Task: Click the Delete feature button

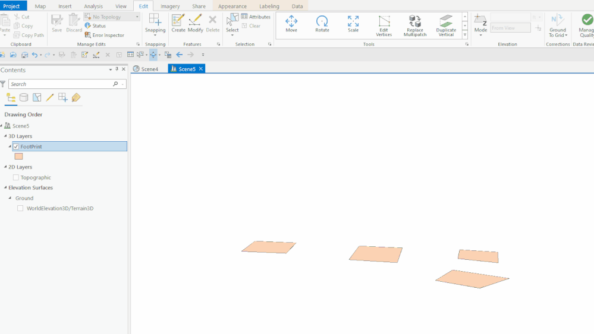Action: [x=212, y=23]
